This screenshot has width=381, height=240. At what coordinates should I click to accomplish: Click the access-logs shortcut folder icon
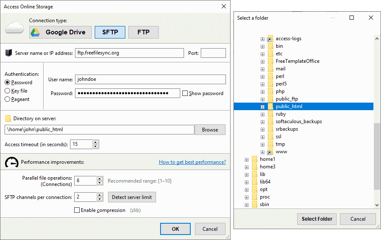pos(270,39)
